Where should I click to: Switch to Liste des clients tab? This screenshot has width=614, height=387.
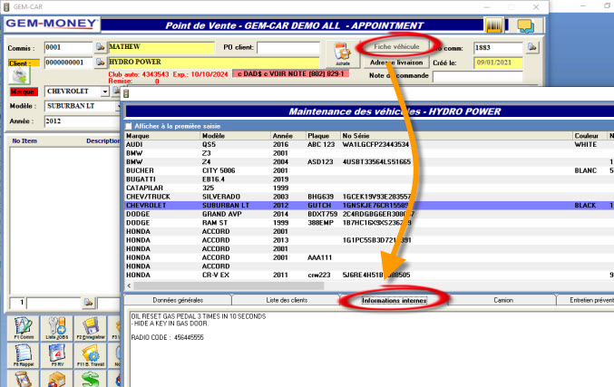coord(287,300)
